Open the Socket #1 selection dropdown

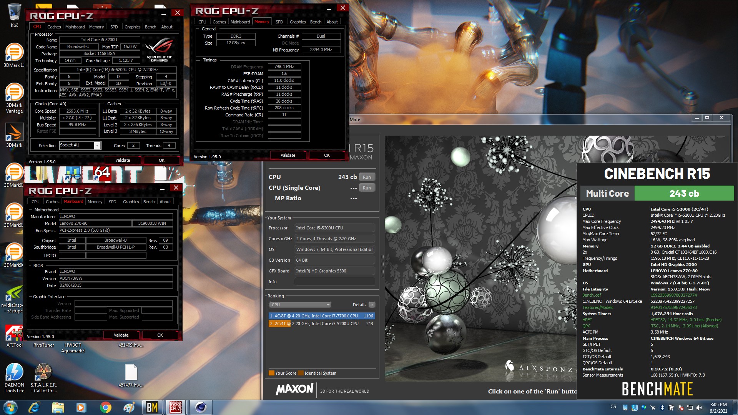click(x=80, y=145)
